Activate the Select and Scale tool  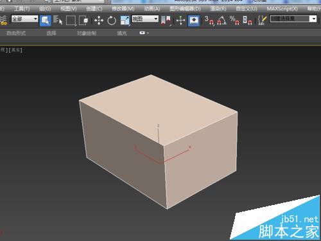pyautogui.click(x=125, y=21)
